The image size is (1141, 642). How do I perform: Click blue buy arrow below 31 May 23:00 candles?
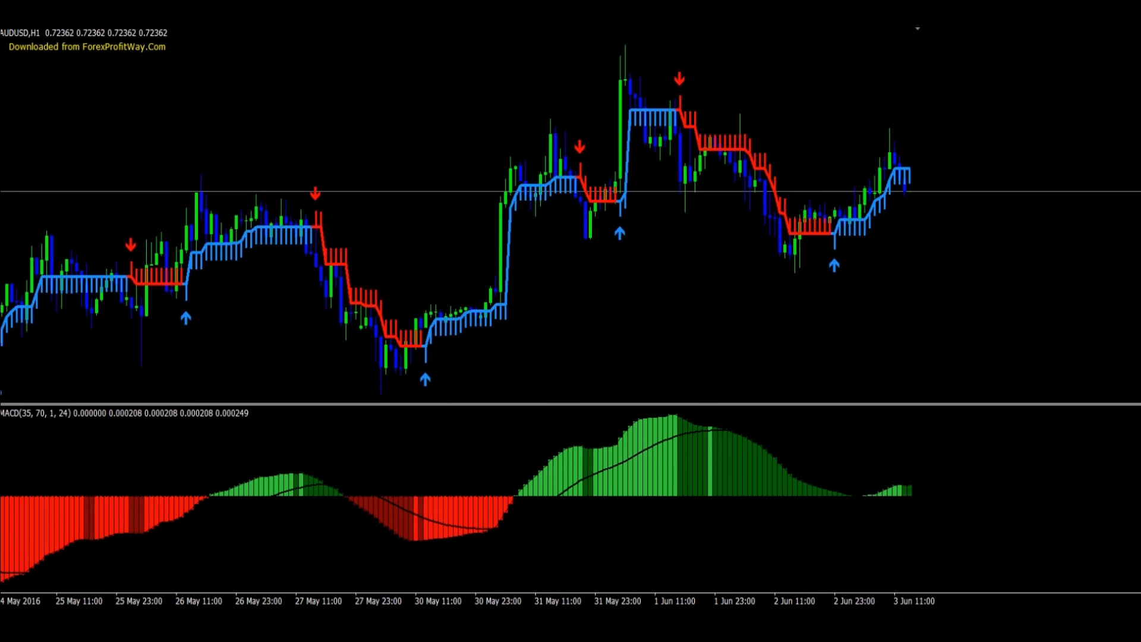click(x=620, y=233)
